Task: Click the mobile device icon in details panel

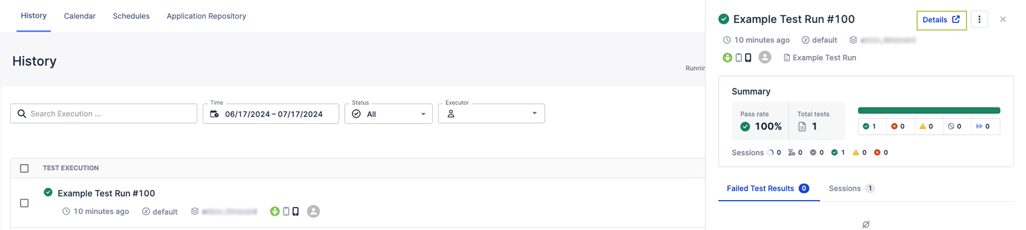Action: click(x=748, y=58)
